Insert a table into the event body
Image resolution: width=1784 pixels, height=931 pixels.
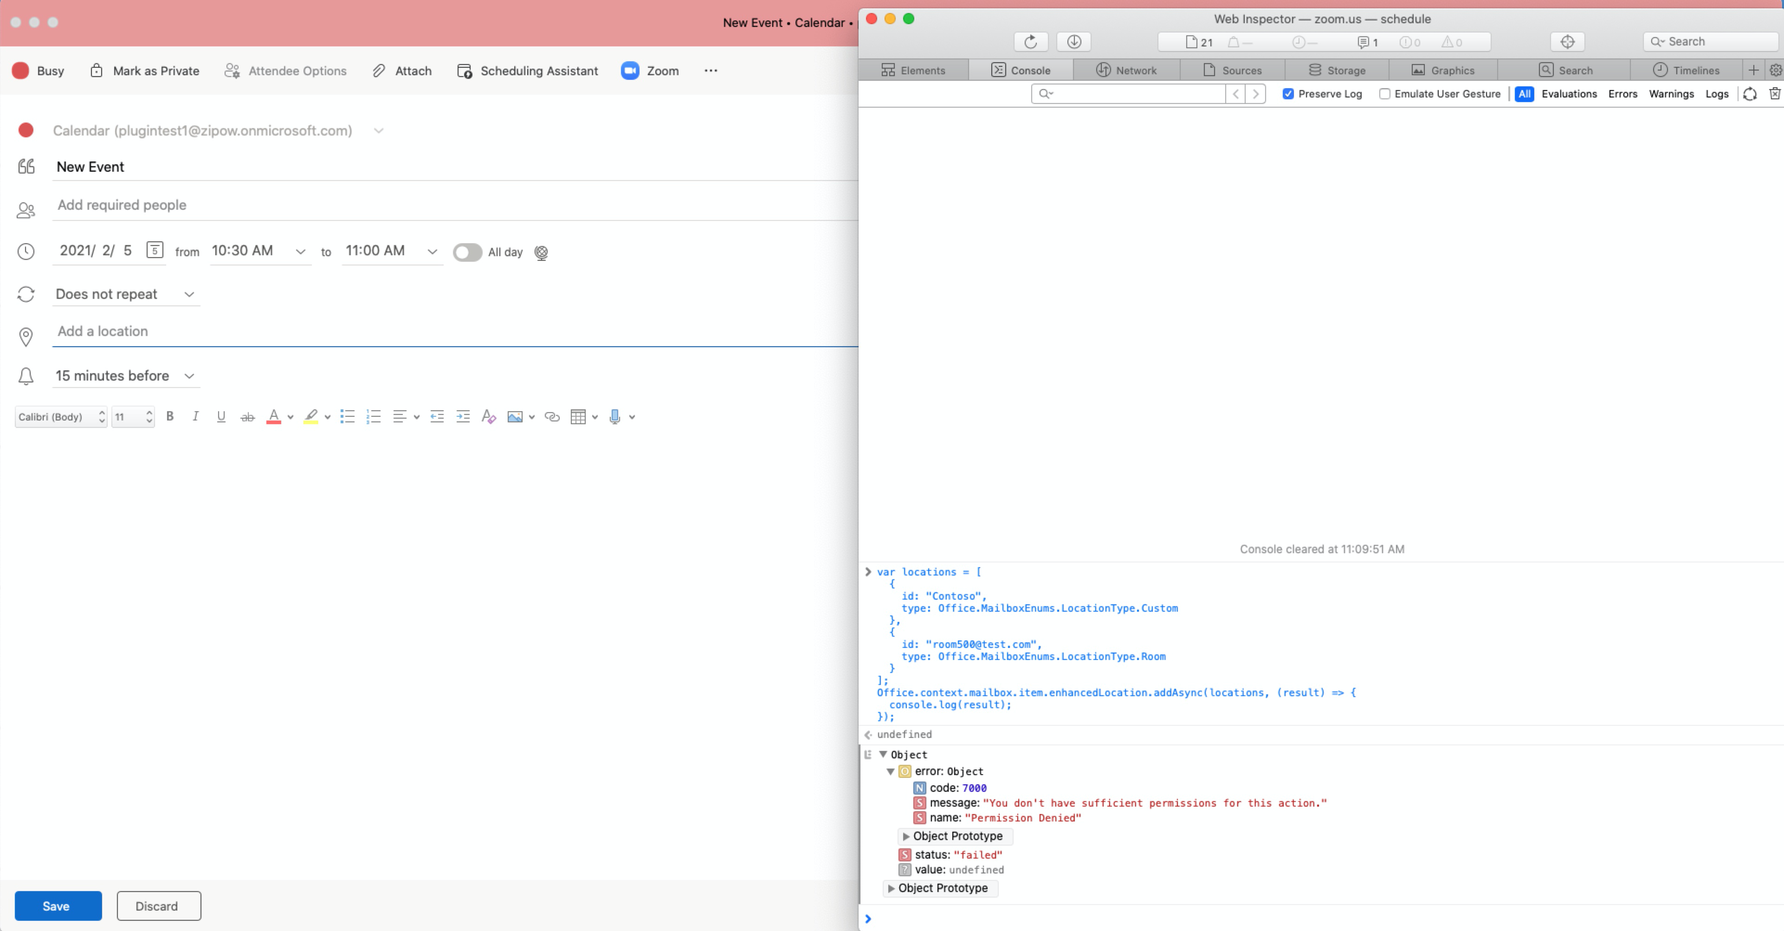pos(579,416)
